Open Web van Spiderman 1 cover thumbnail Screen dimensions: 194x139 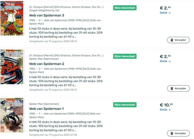pos(12,115)
